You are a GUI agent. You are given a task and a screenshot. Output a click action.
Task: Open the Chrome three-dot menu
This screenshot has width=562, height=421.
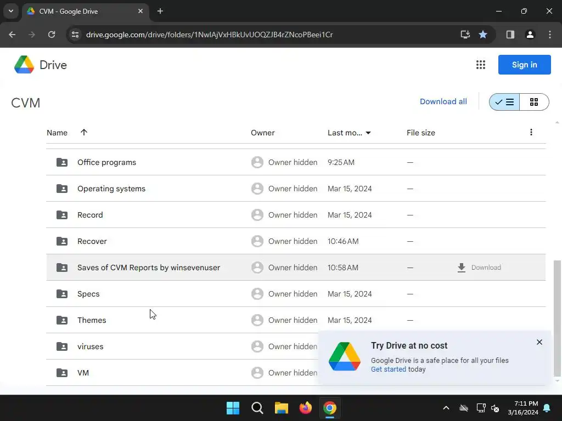pos(550,35)
